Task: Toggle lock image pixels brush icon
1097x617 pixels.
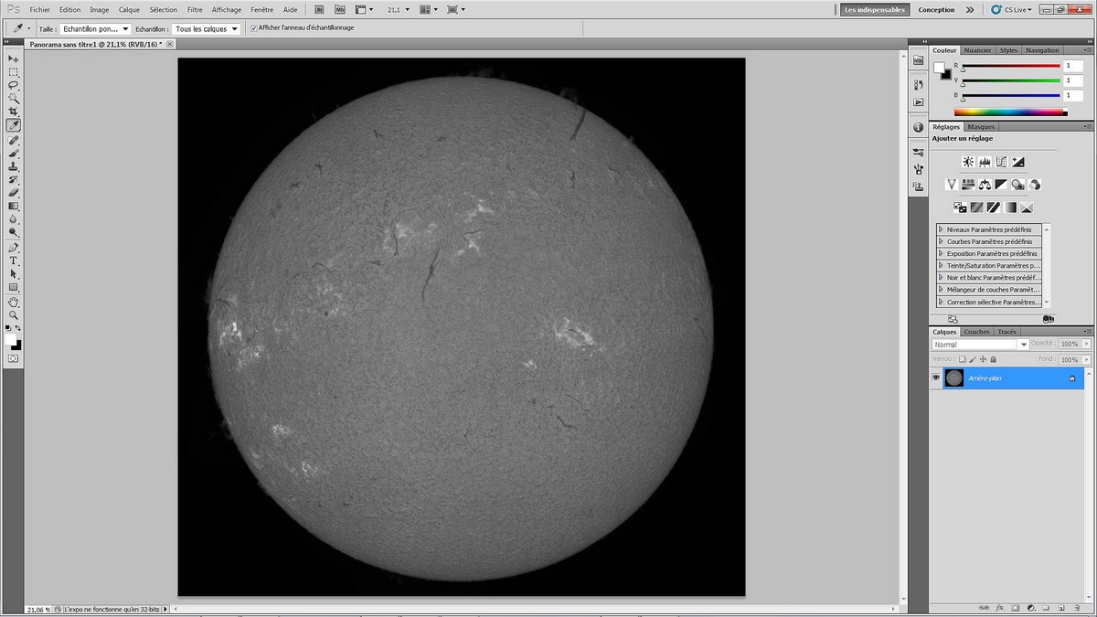Action: click(x=972, y=359)
